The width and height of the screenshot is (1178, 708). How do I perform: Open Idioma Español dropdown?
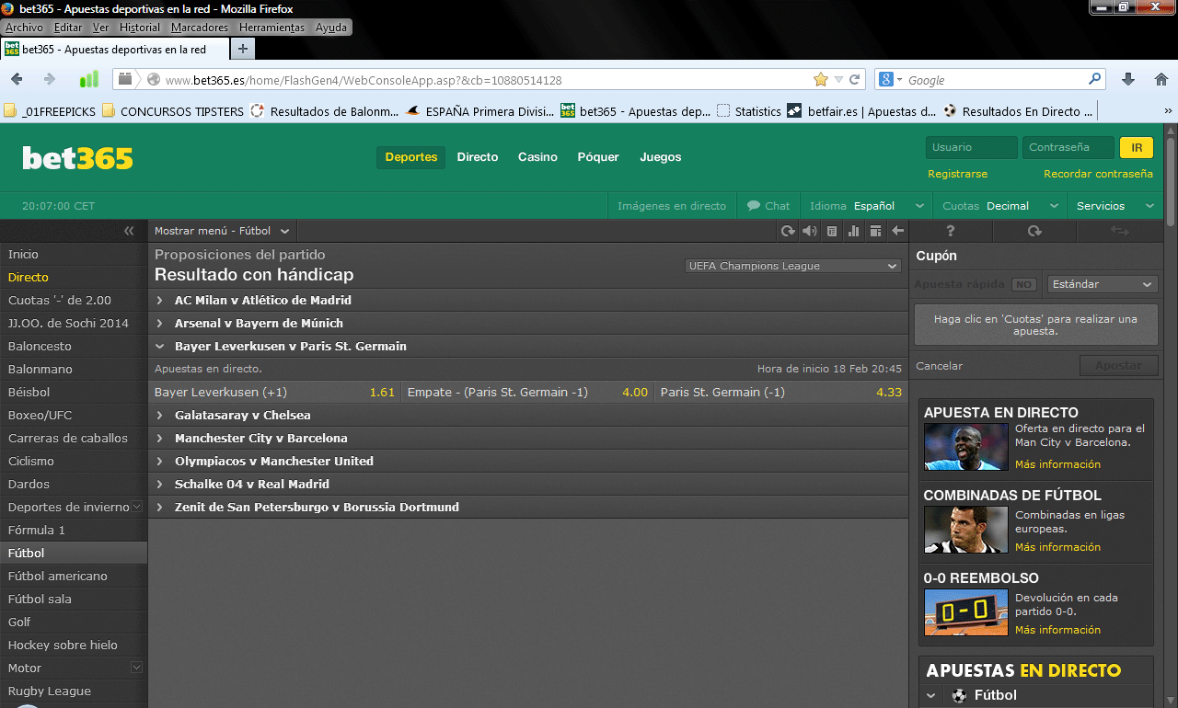point(866,206)
